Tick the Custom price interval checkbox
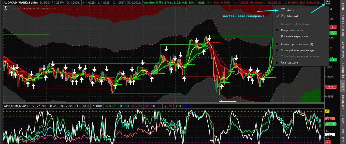Image resolution: width=346 pixels, height=144 pixels. [x=277, y=44]
